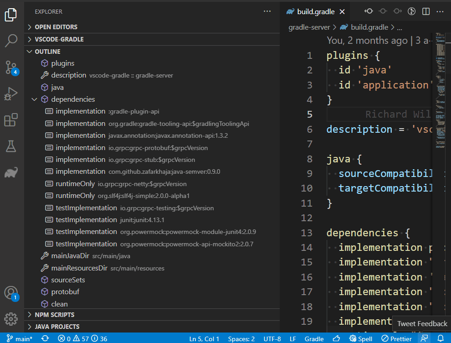Viewport: 451px width, 343px height.
Task: Select powermock-module-junit4 testImplementation entry
Action: coord(152,232)
